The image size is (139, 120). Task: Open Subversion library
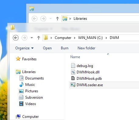pyautogui.click(x=34, y=97)
